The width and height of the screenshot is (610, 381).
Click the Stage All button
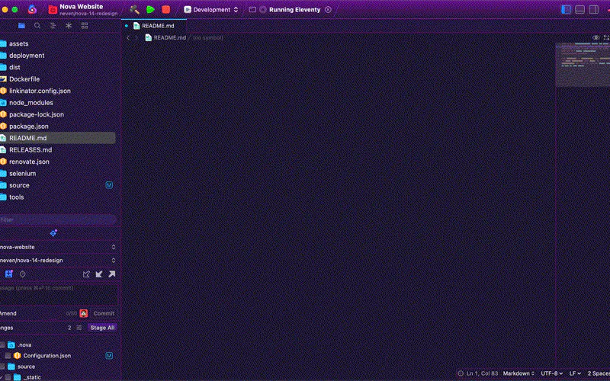pyautogui.click(x=102, y=328)
